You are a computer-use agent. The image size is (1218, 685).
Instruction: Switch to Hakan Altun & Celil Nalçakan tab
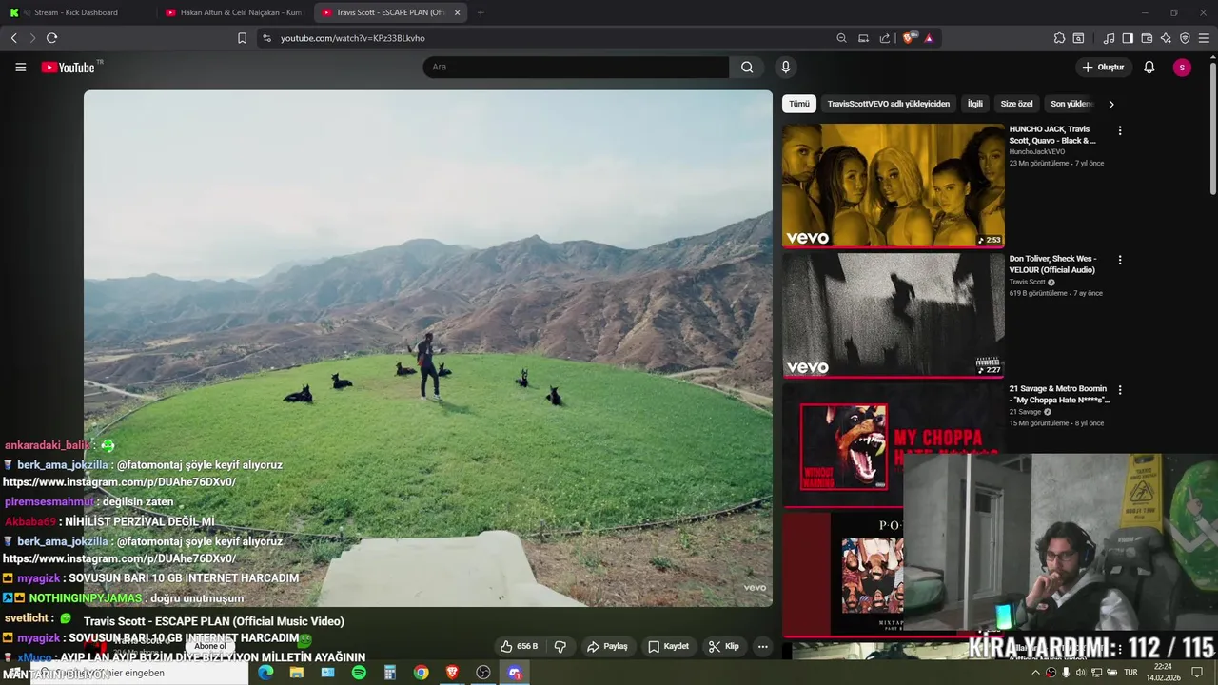[x=234, y=12]
